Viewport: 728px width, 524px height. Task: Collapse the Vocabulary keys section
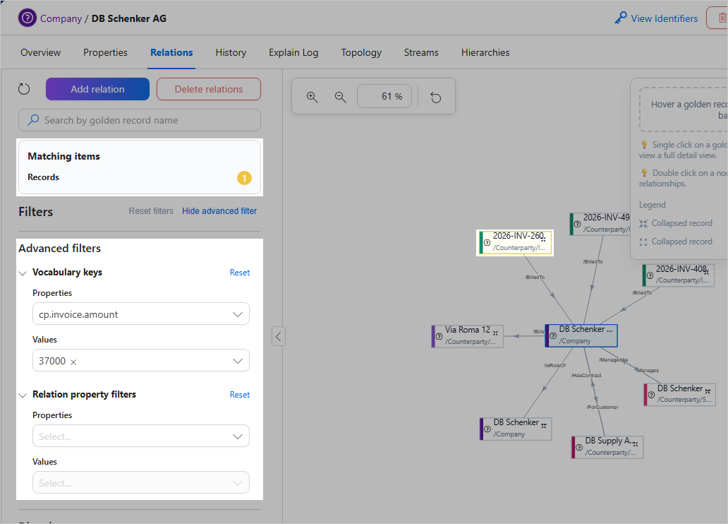coord(23,273)
